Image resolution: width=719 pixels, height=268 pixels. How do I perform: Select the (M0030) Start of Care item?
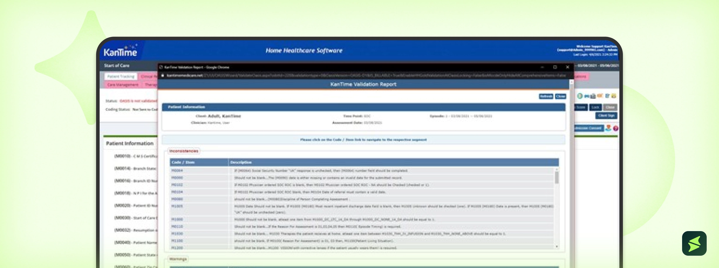[136, 218]
